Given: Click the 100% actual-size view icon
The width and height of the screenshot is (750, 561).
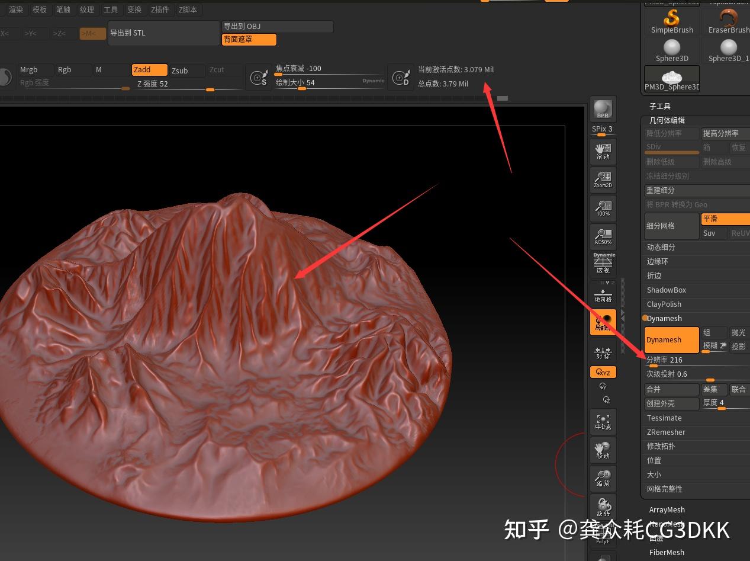Looking at the screenshot, I should (x=603, y=208).
